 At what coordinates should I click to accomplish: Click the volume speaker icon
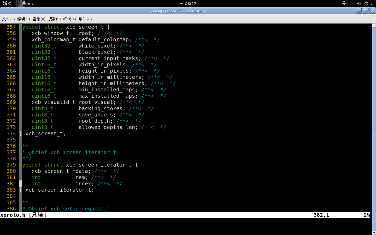pos(359,3)
